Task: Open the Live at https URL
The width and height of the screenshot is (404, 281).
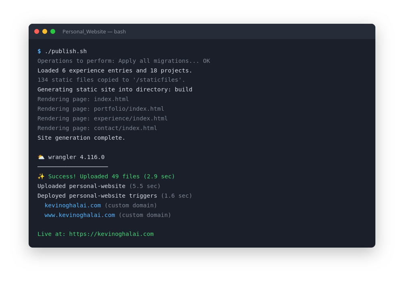Action: tap(111, 234)
